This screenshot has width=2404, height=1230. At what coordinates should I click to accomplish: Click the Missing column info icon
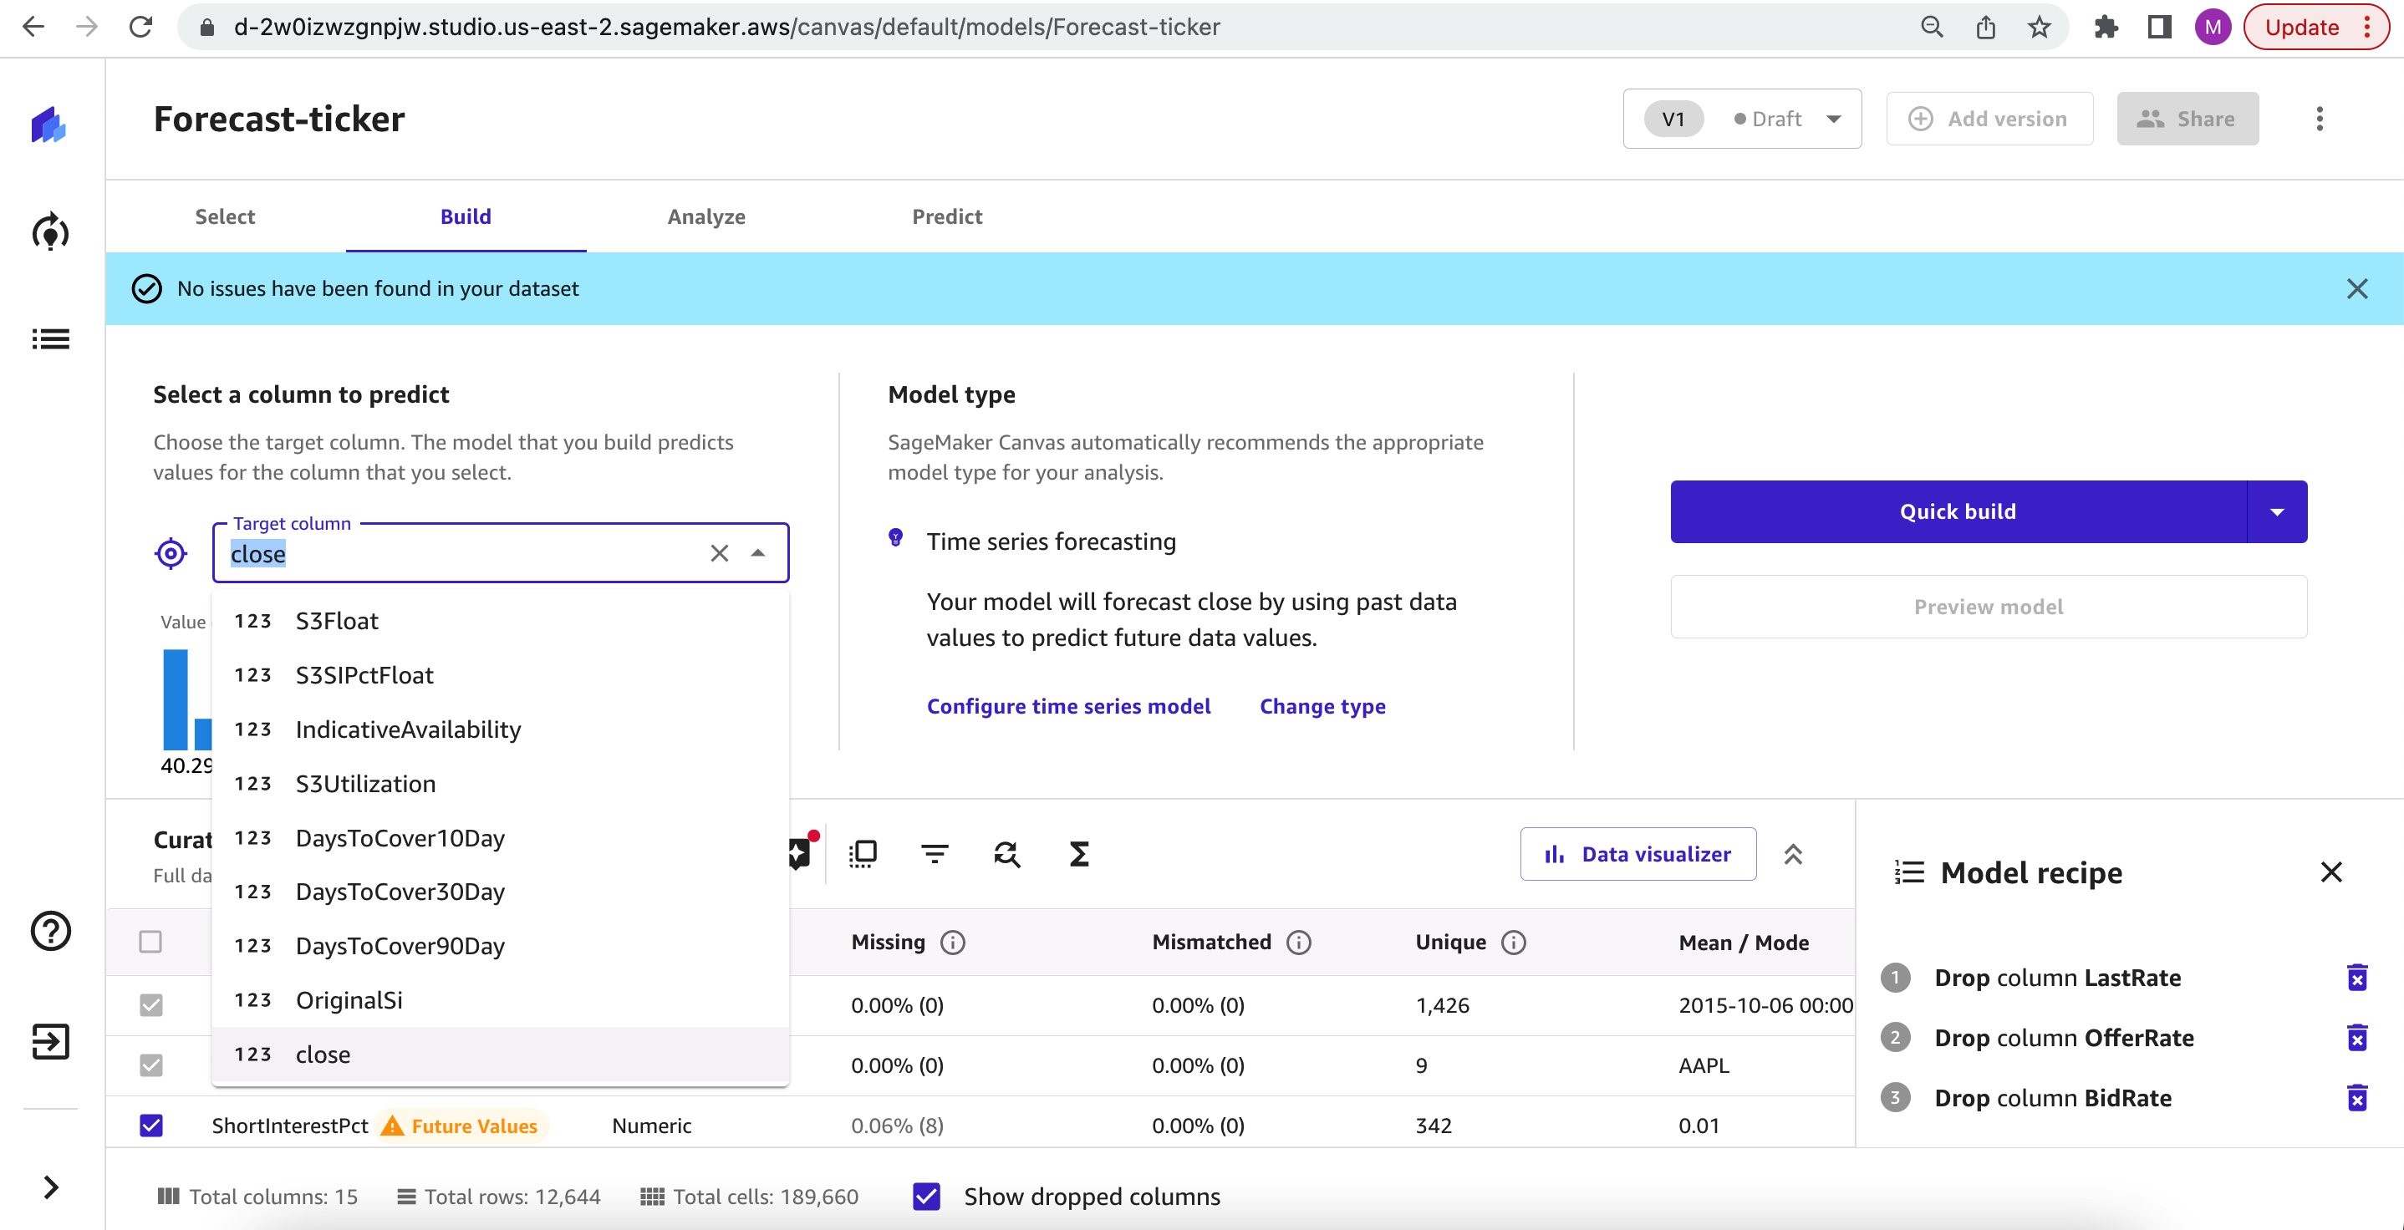[x=953, y=943]
